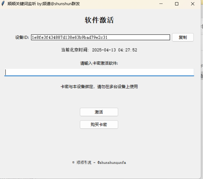Click the 设备ID label
The height and width of the screenshot is (179, 203).
[x=22, y=37]
